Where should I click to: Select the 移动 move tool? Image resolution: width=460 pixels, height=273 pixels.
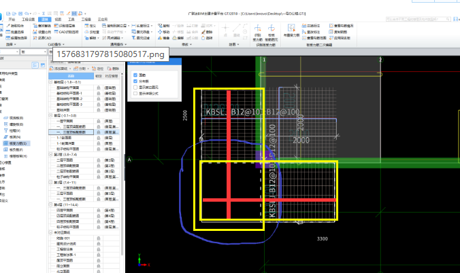pos(164,32)
